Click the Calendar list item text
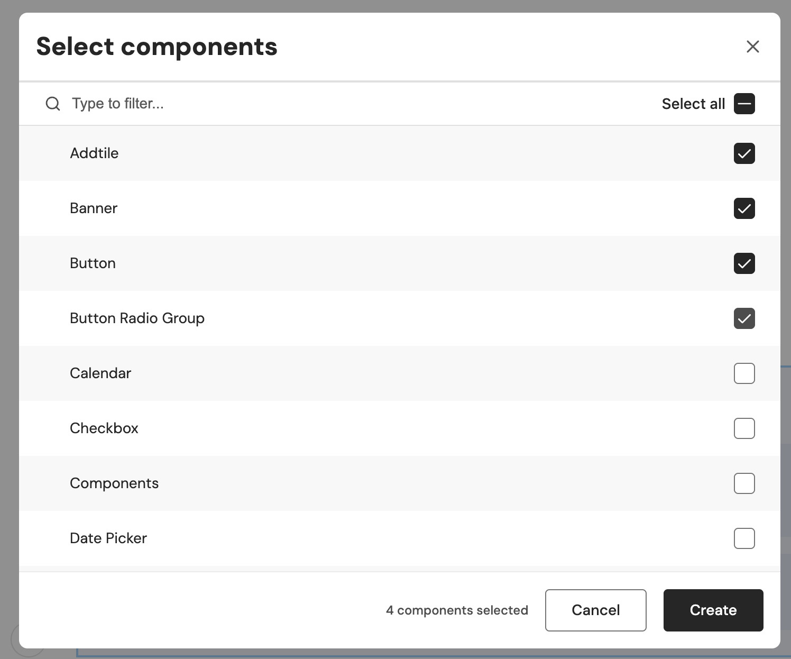 (x=100, y=373)
